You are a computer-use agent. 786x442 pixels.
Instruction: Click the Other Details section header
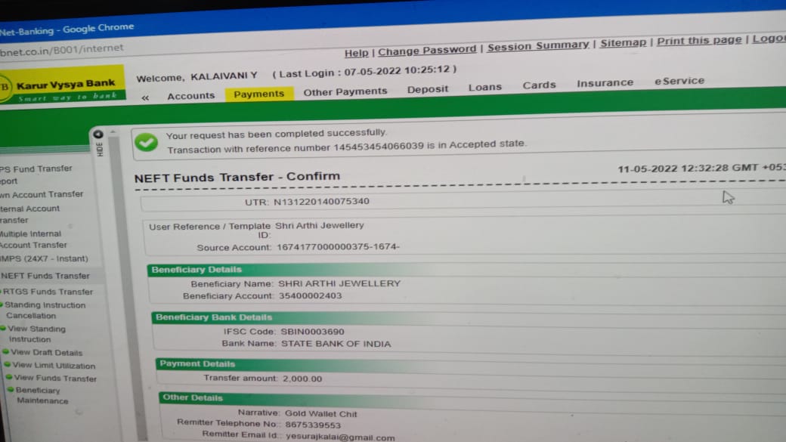click(193, 397)
